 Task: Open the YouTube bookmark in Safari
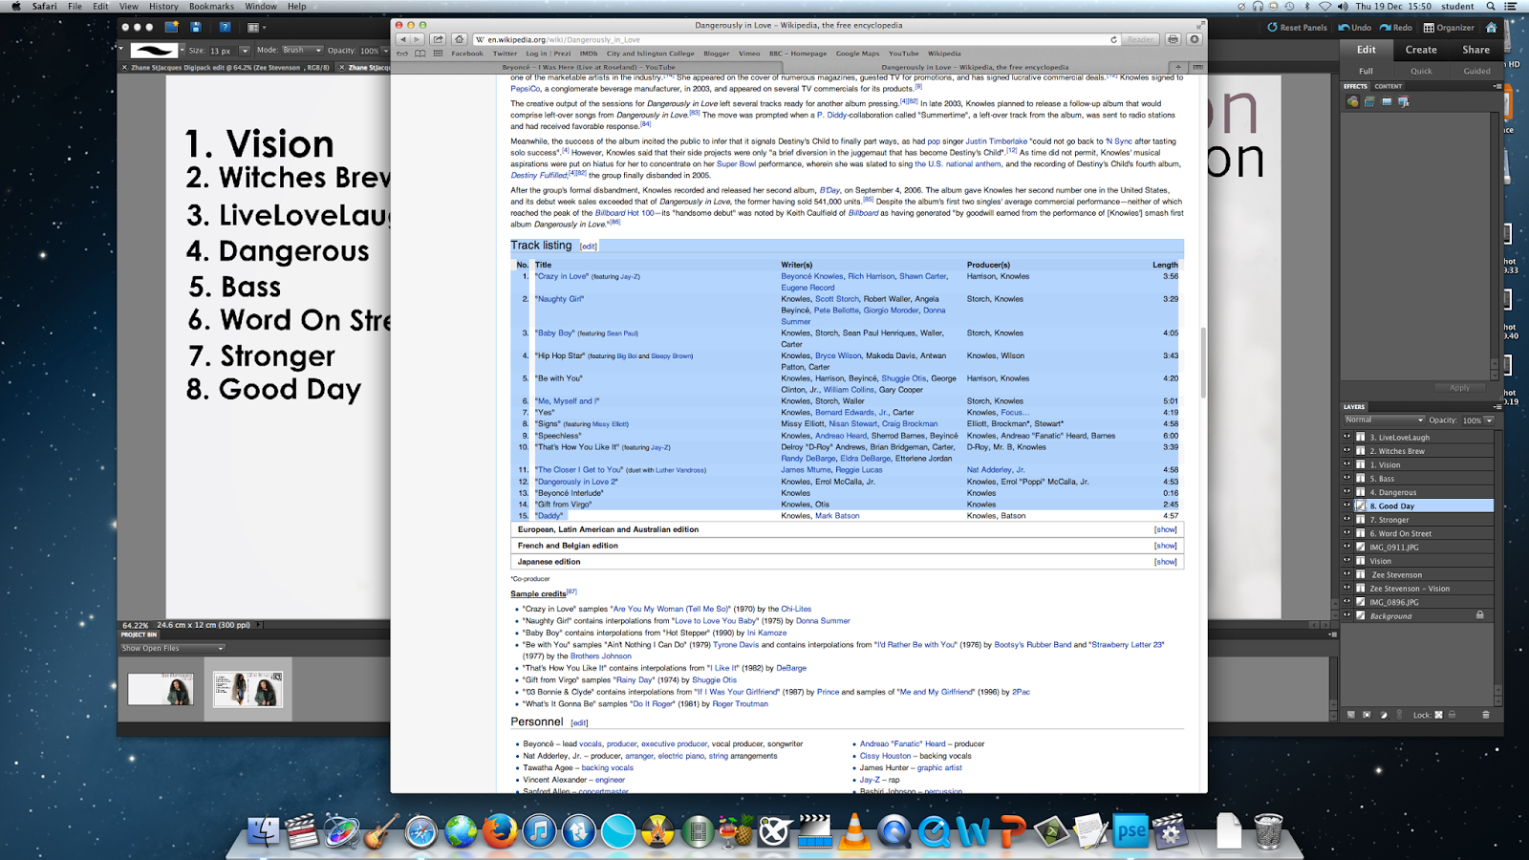[x=903, y=54]
